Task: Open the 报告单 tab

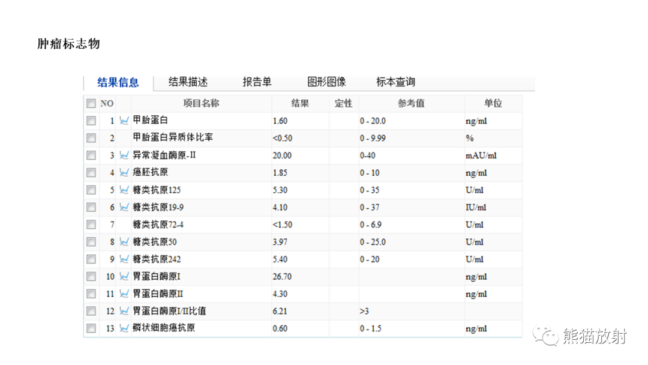Action: (257, 82)
